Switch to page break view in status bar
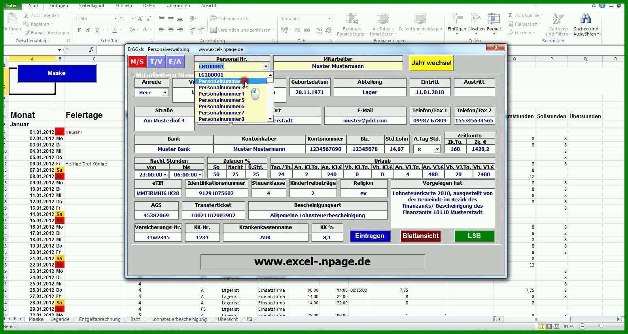The height and width of the screenshot is (334, 628). click(x=556, y=326)
